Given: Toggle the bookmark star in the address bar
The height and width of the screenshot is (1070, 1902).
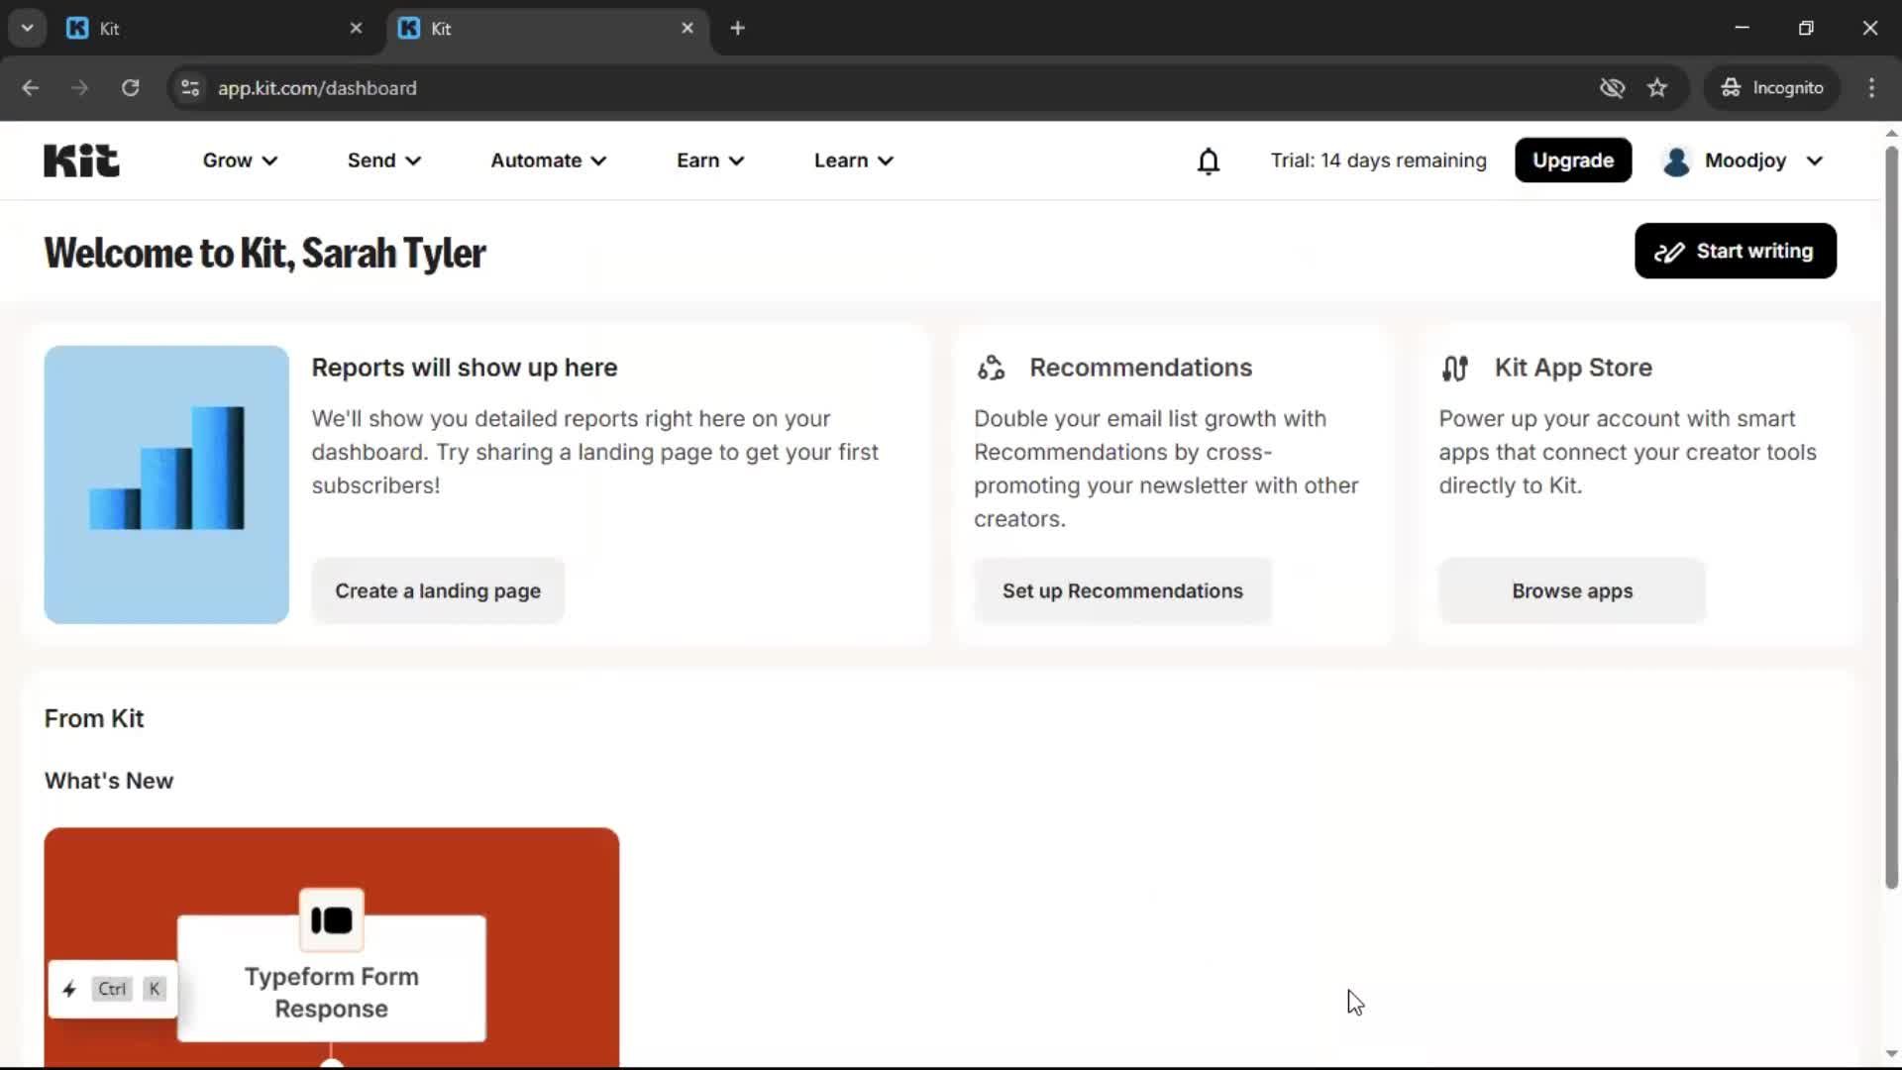Looking at the screenshot, I should tap(1657, 87).
